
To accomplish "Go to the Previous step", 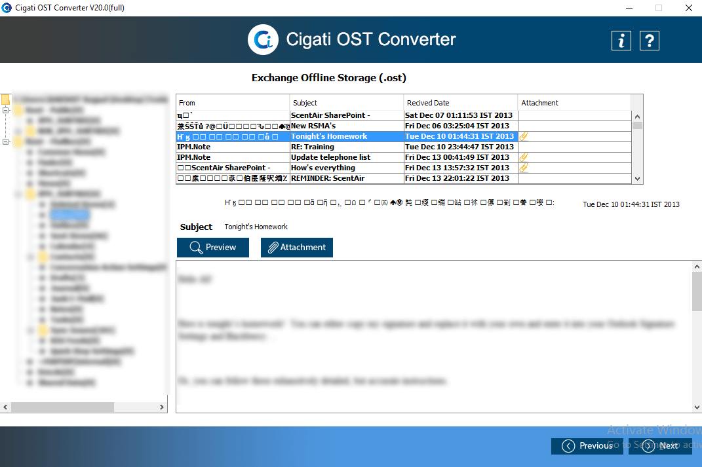I will pos(587,446).
